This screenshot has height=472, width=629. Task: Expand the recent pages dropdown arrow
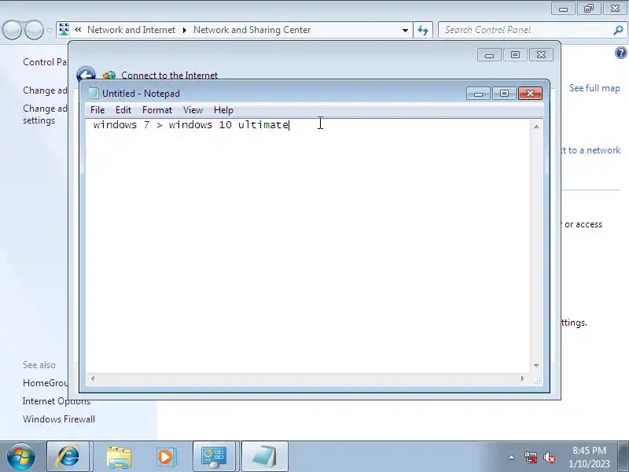click(x=50, y=30)
